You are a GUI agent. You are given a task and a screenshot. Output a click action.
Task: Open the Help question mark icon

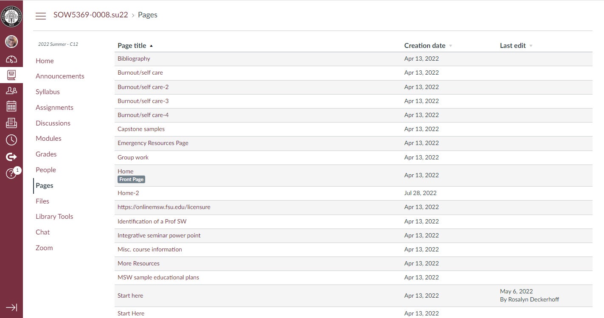pos(11,173)
